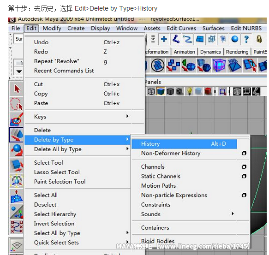Select the Paint Selection brush tool
The image size is (269, 255).
coord(17,119)
